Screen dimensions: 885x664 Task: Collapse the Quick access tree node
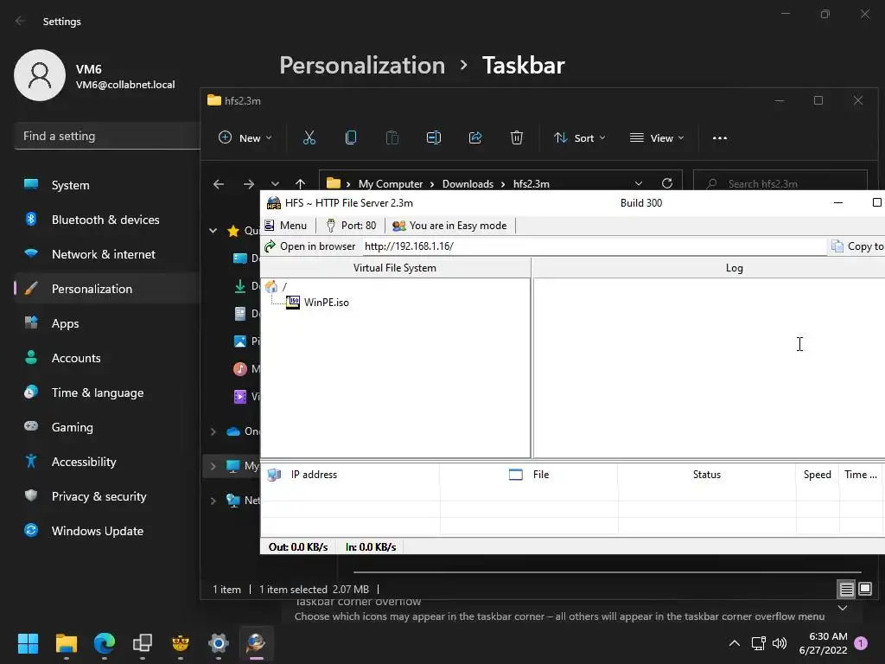tap(213, 230)
